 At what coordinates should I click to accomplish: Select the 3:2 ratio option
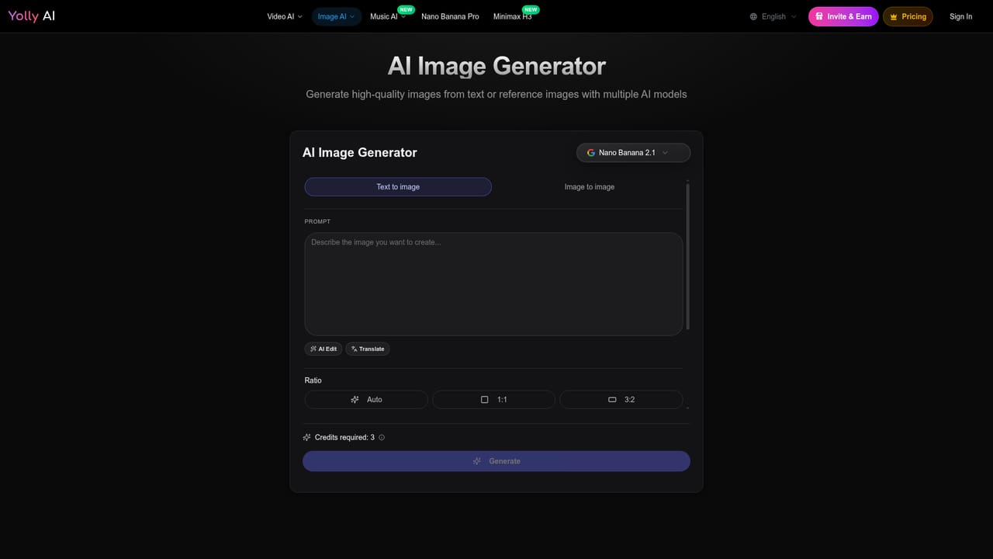tap(621, 400)
